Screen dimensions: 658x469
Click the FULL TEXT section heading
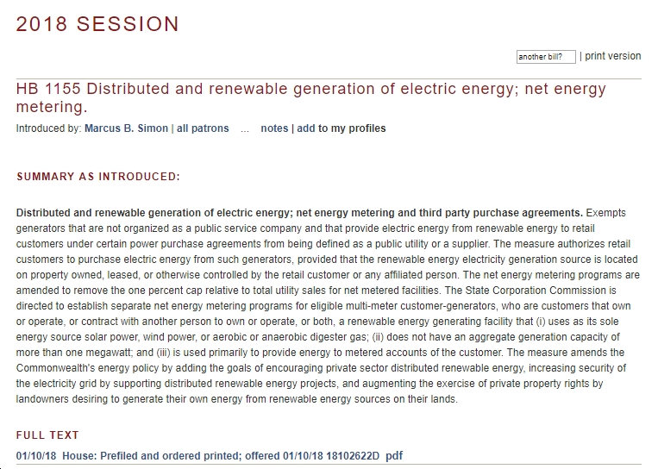[x=47, y=435]
